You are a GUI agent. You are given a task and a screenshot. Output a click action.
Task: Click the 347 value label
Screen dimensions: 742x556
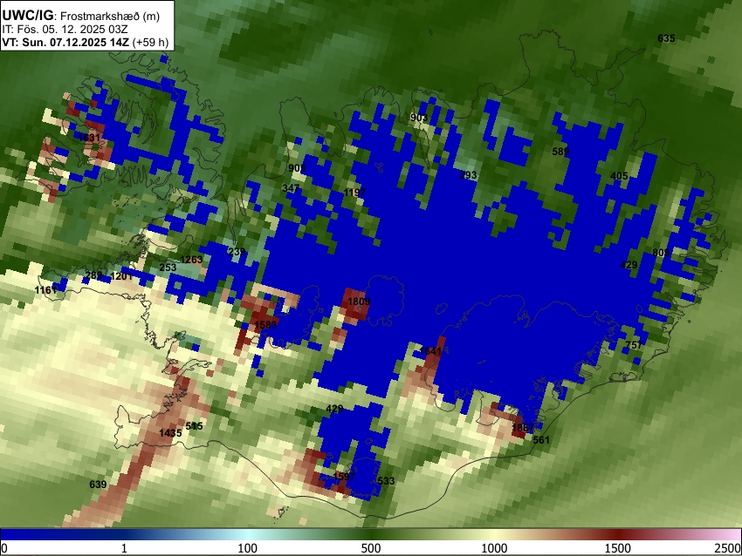pyautogui.click(x=291, y=188)
